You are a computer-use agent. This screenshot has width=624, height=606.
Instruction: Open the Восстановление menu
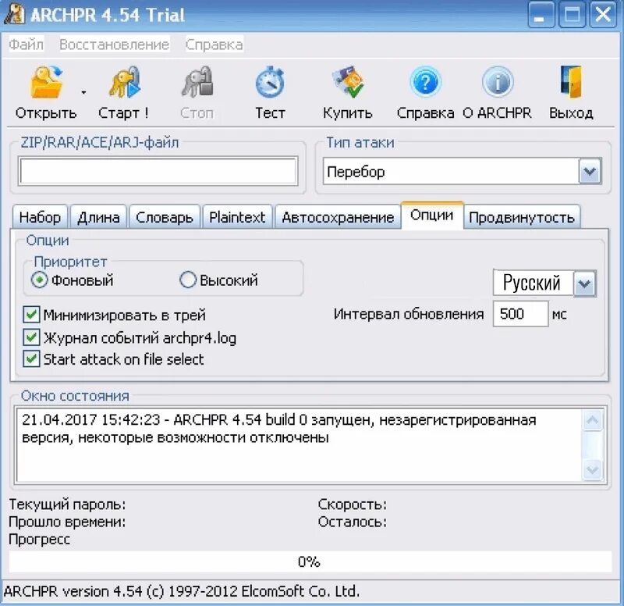pos(115,45)
